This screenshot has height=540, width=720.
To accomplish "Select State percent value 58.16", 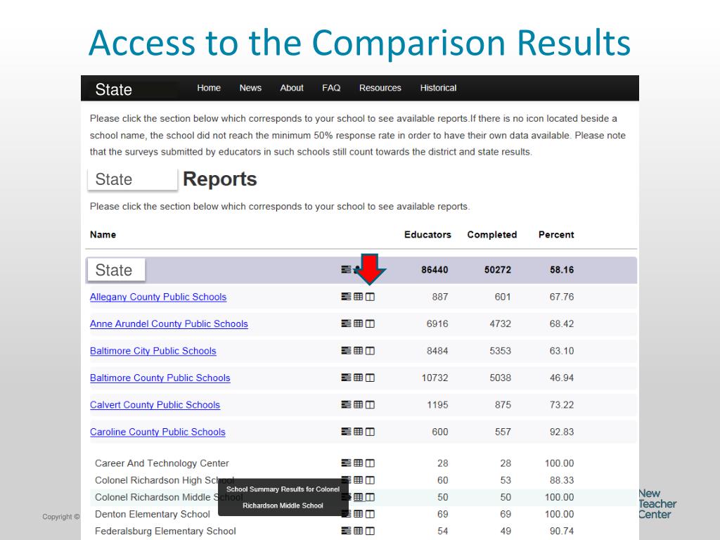I will click(x=562, y=270).
